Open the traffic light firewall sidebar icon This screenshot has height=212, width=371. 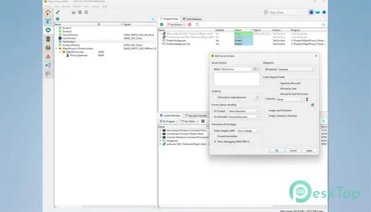(48, 39)
